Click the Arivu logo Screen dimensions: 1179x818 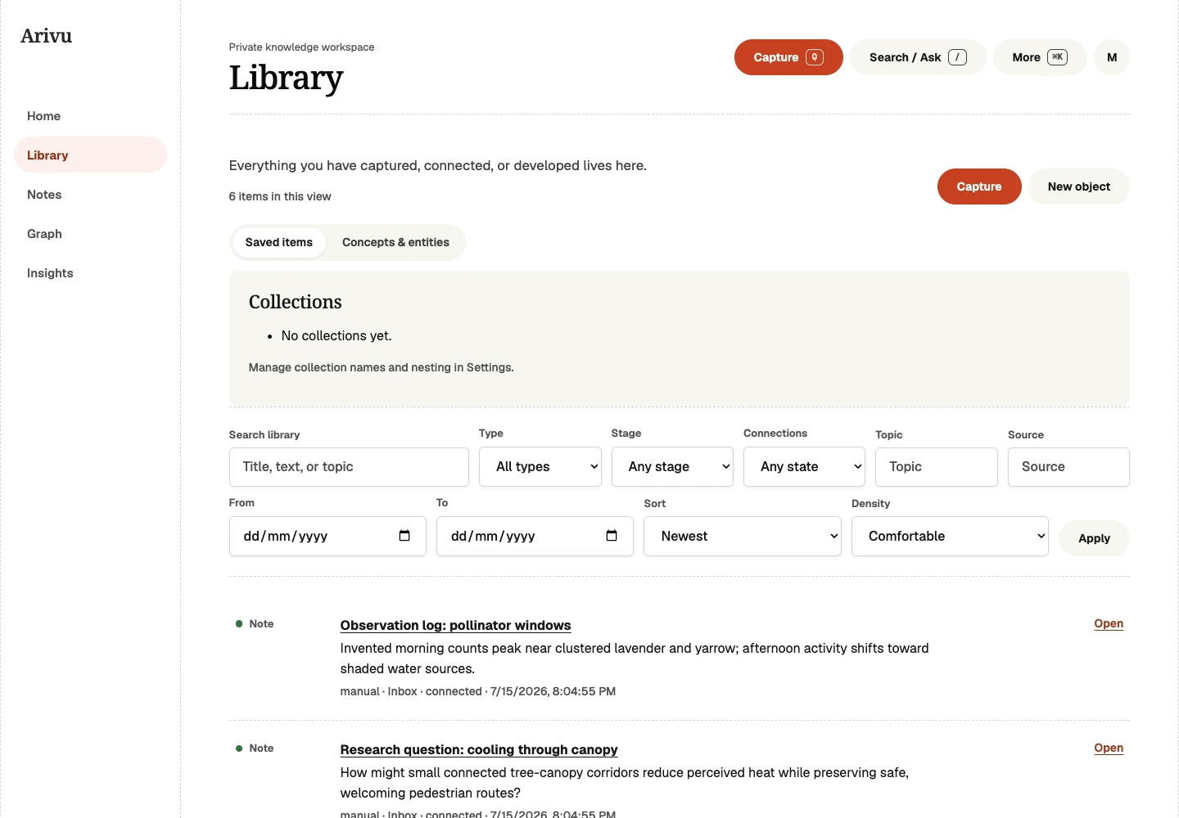coord(47,36)
